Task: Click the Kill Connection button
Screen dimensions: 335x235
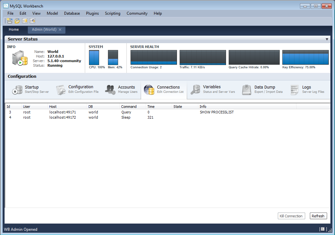Action: tap(291, 216)
